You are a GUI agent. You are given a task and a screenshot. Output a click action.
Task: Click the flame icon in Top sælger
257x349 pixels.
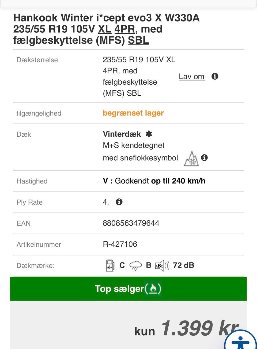[x=153, y=288]
